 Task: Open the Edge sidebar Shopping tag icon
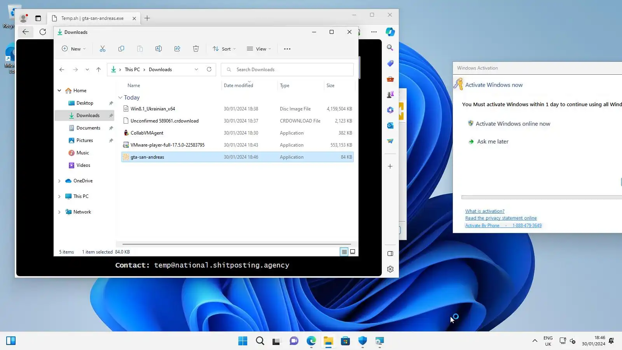390,63
